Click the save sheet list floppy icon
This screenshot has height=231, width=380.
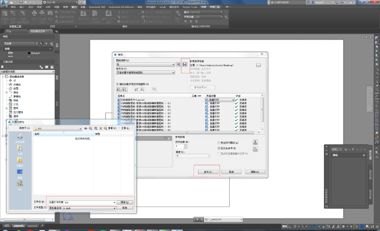185,64
